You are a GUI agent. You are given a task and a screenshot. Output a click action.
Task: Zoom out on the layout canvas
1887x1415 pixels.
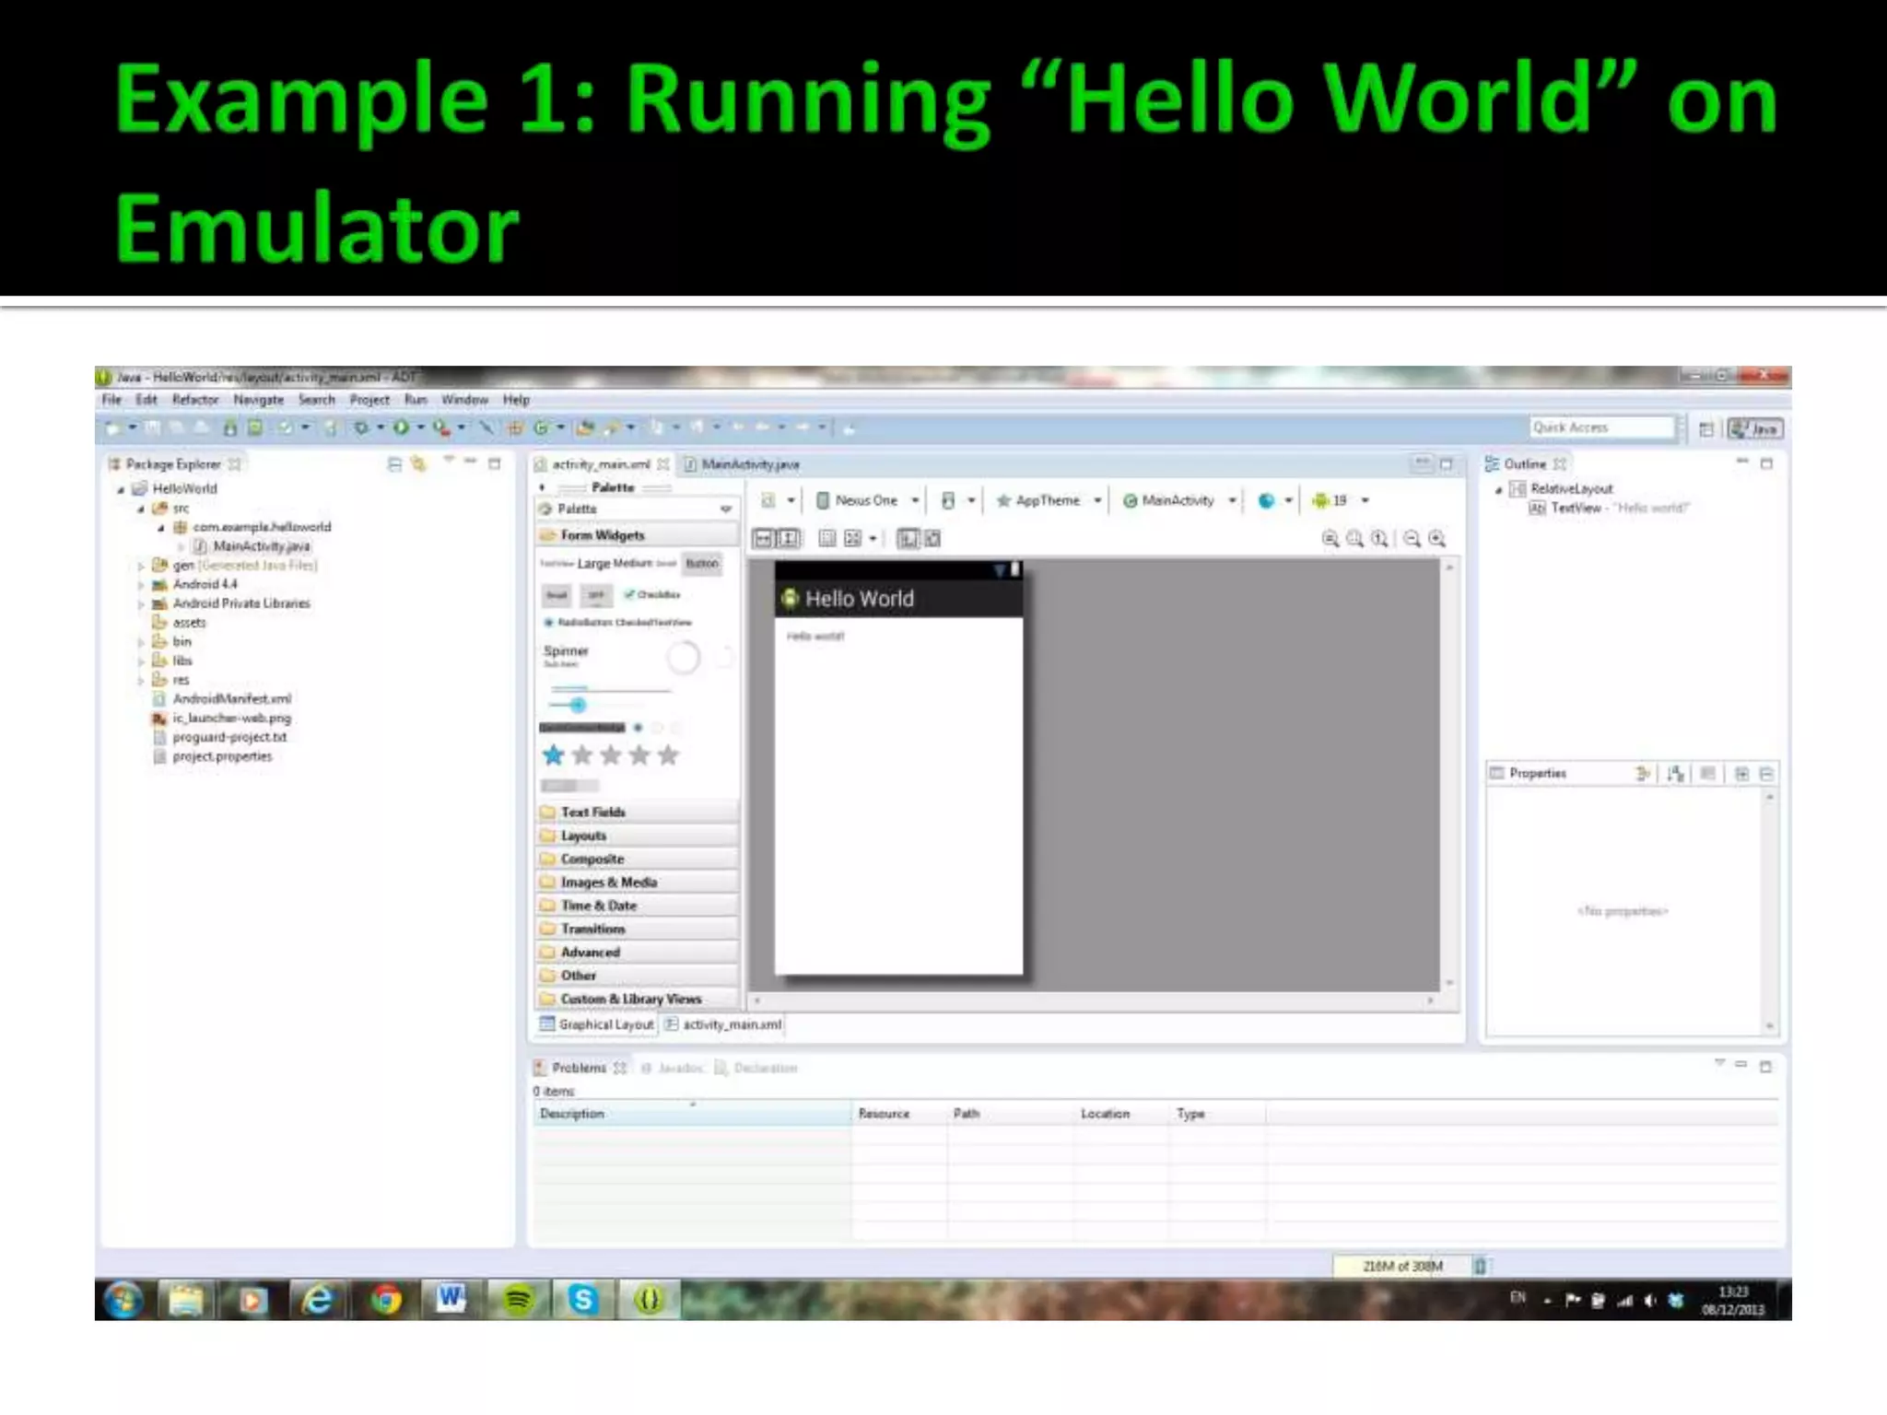coord(1412,539)
